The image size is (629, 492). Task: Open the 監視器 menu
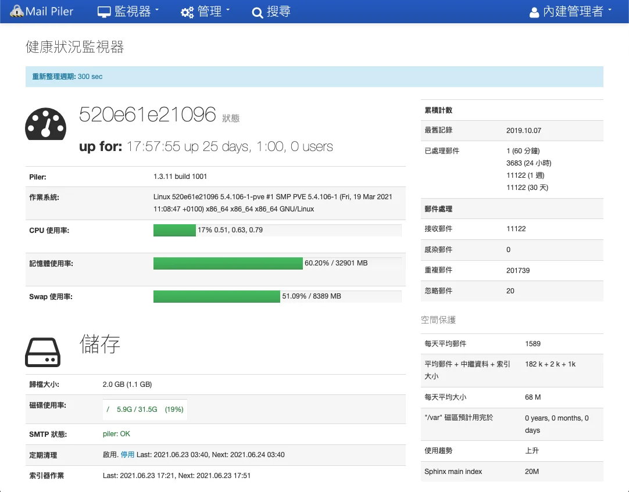[128, 11]
